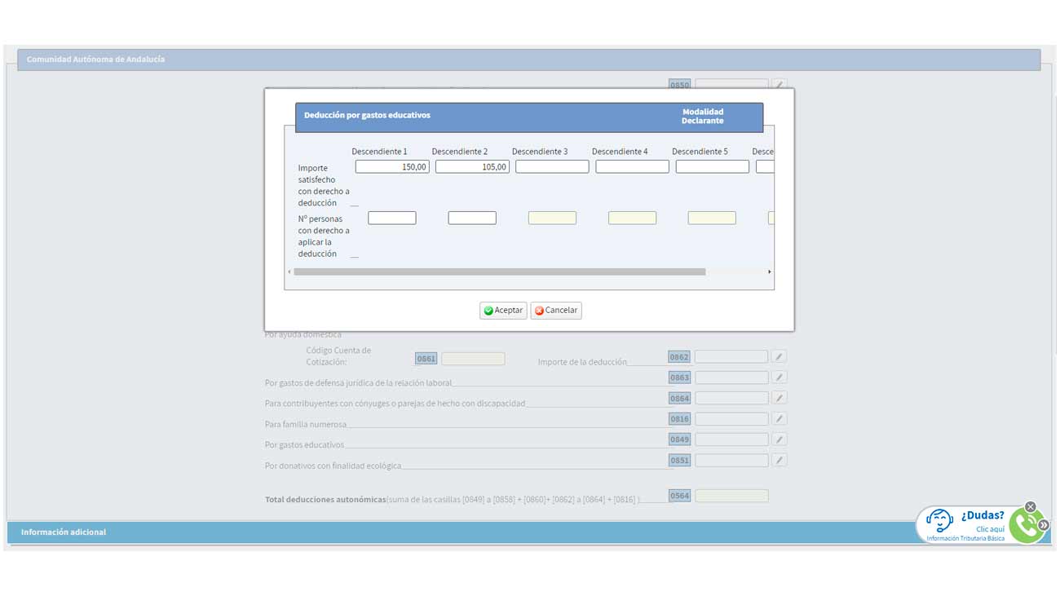Click the double-arrow icon on help widget
Image resolution: width=1060 pixels, height=596 pixels.
point(1043,526)
